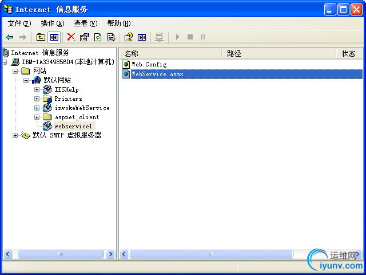366x275 pixels.
Task: Click the title bar application icon
Action: click(8, 9)
